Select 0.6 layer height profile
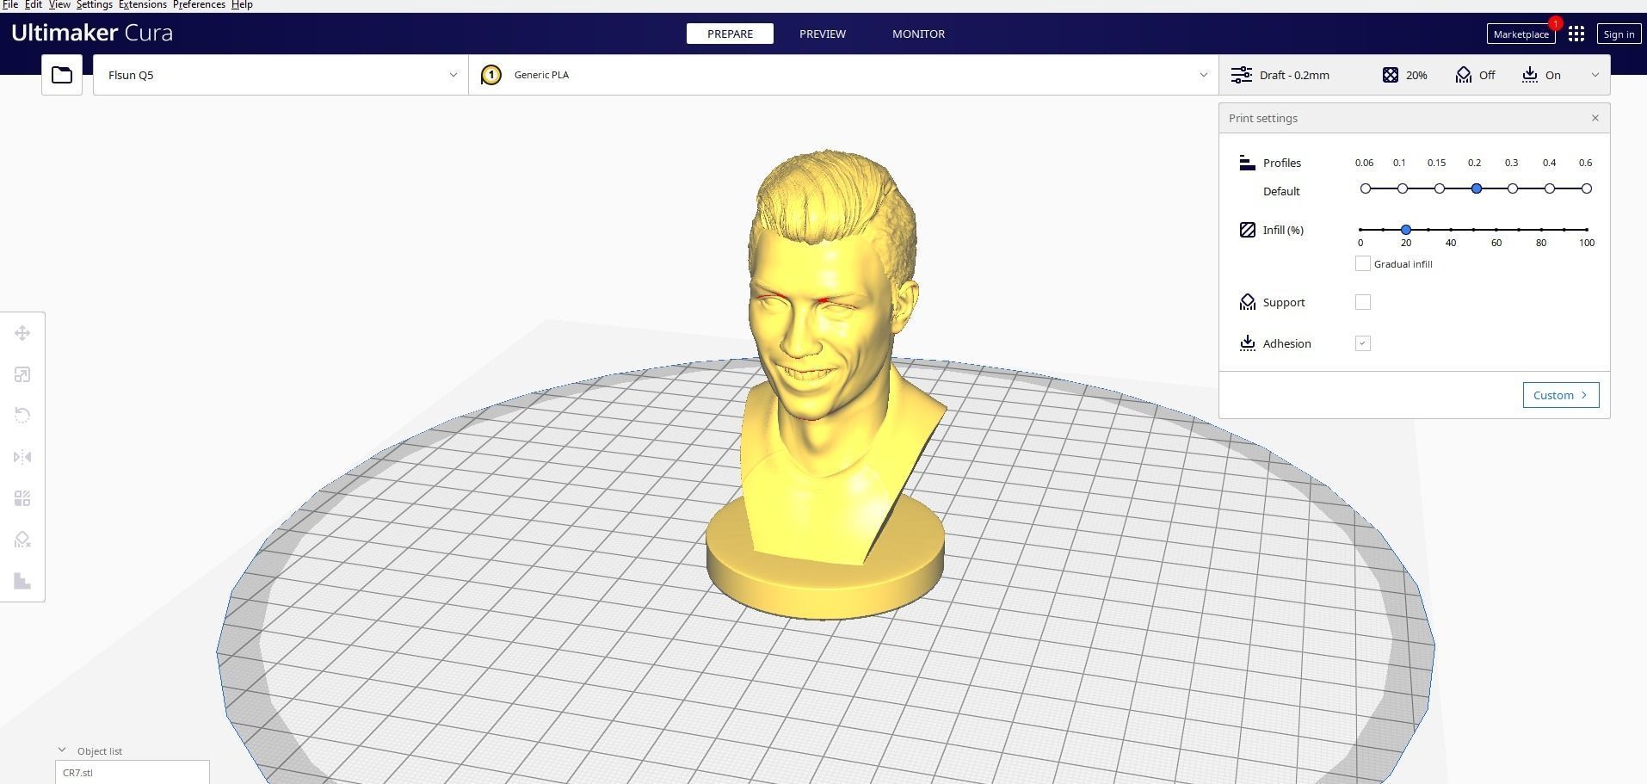The image size is (1647, 784). coord(1587,188)
